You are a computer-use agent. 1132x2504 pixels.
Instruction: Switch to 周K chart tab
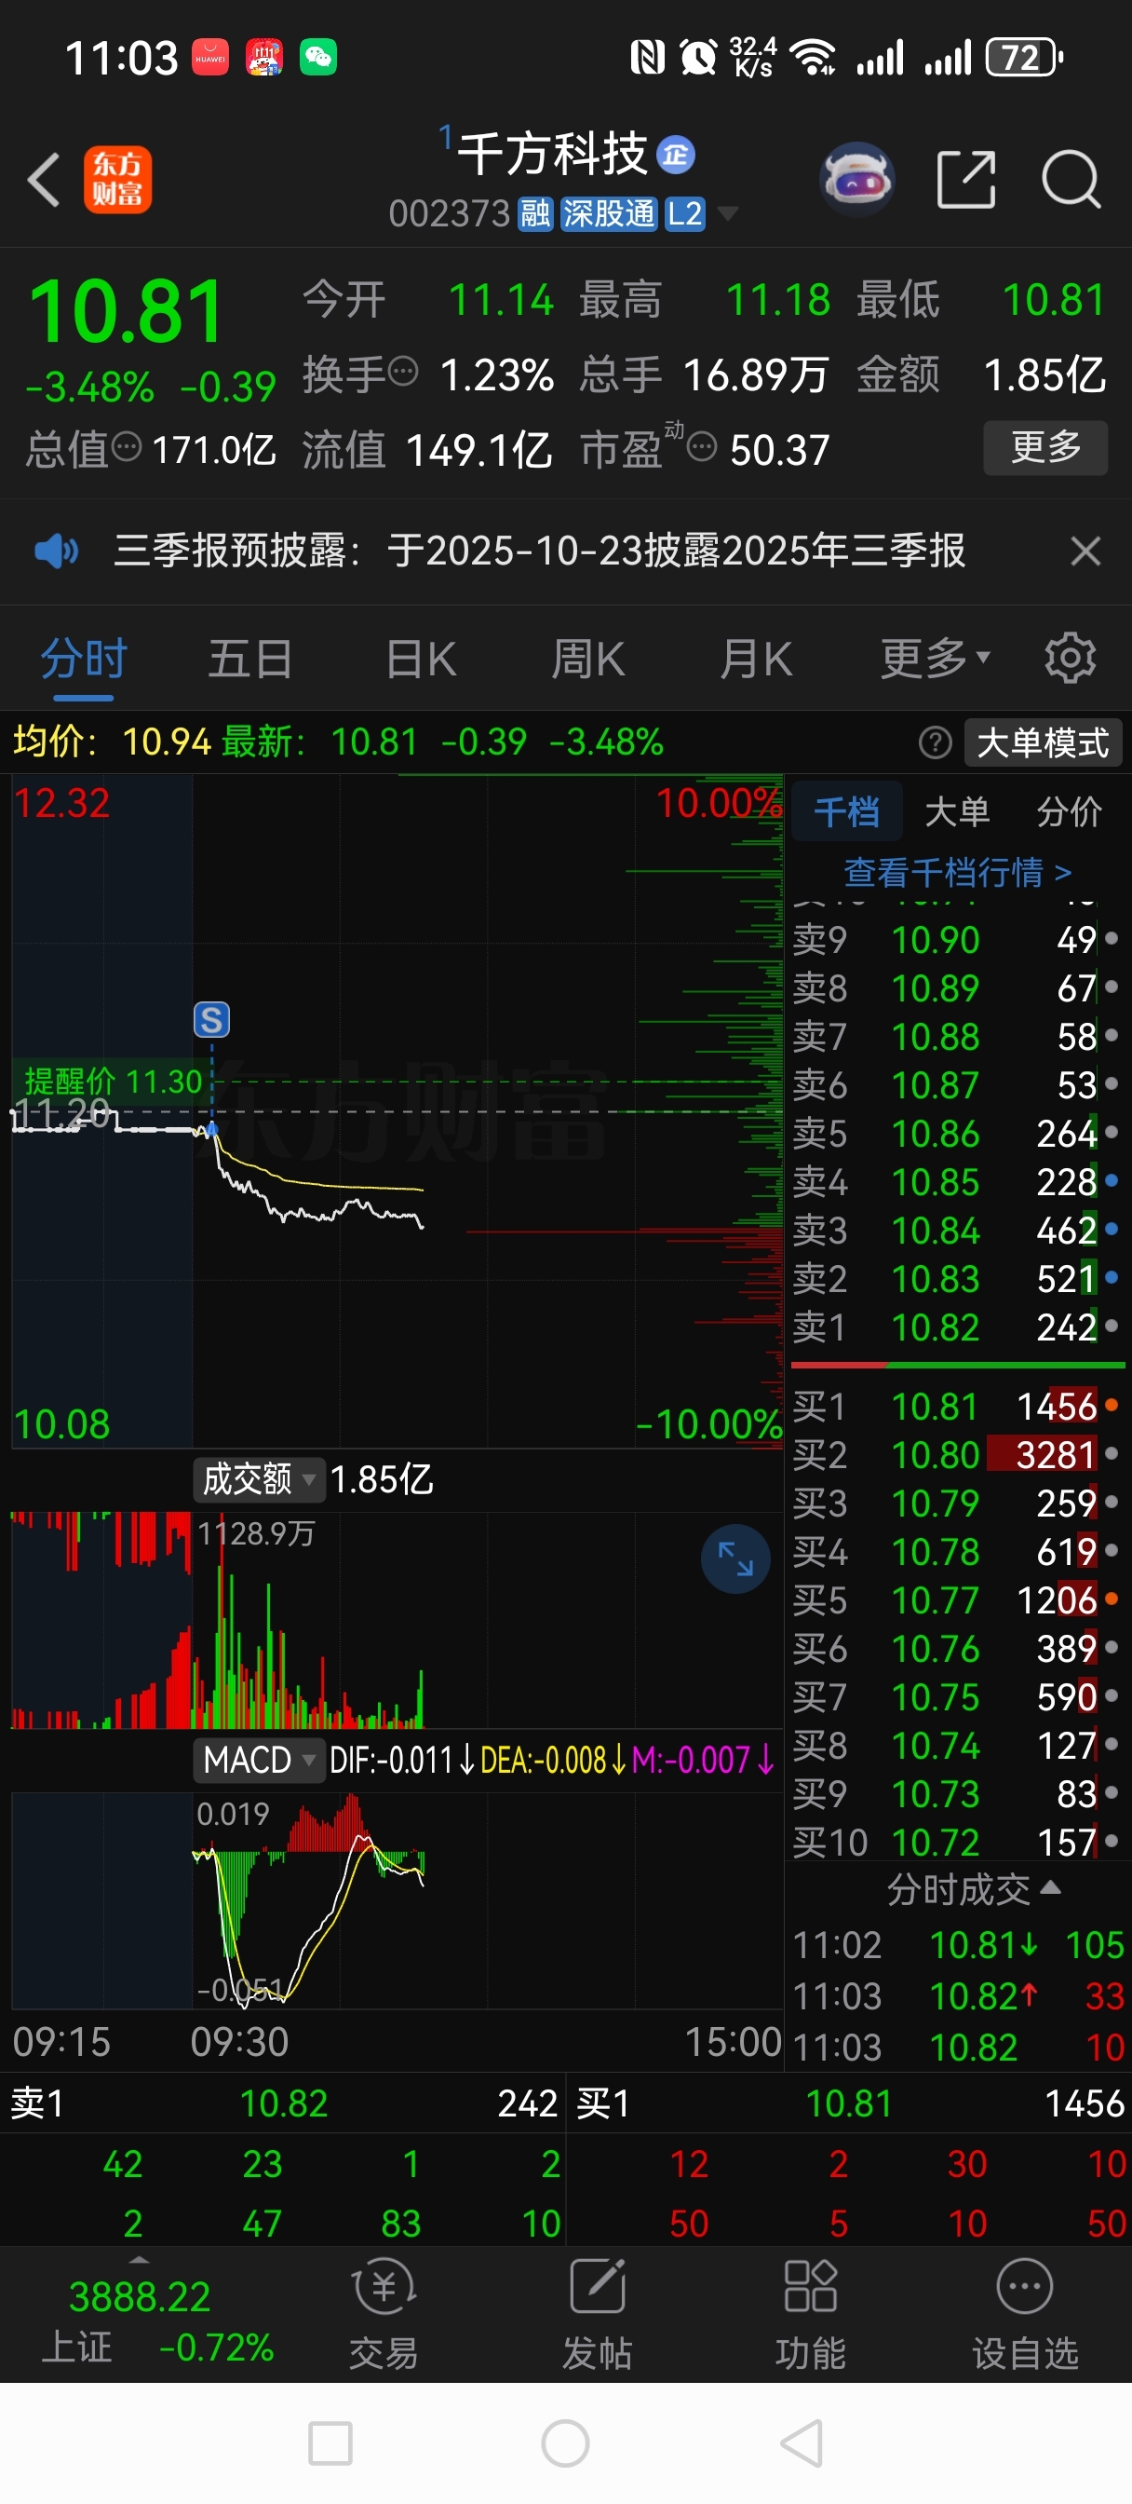(x=587, y=660)
